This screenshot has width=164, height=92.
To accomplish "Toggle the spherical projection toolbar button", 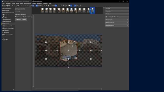I will [x=56, y=6].
